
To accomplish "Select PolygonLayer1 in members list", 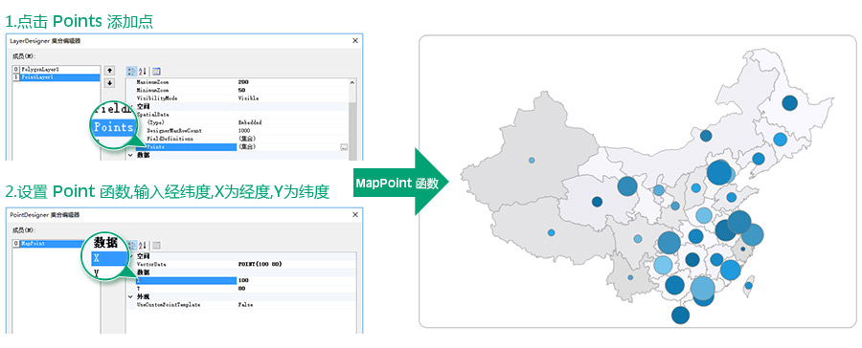I will [57, 69].
